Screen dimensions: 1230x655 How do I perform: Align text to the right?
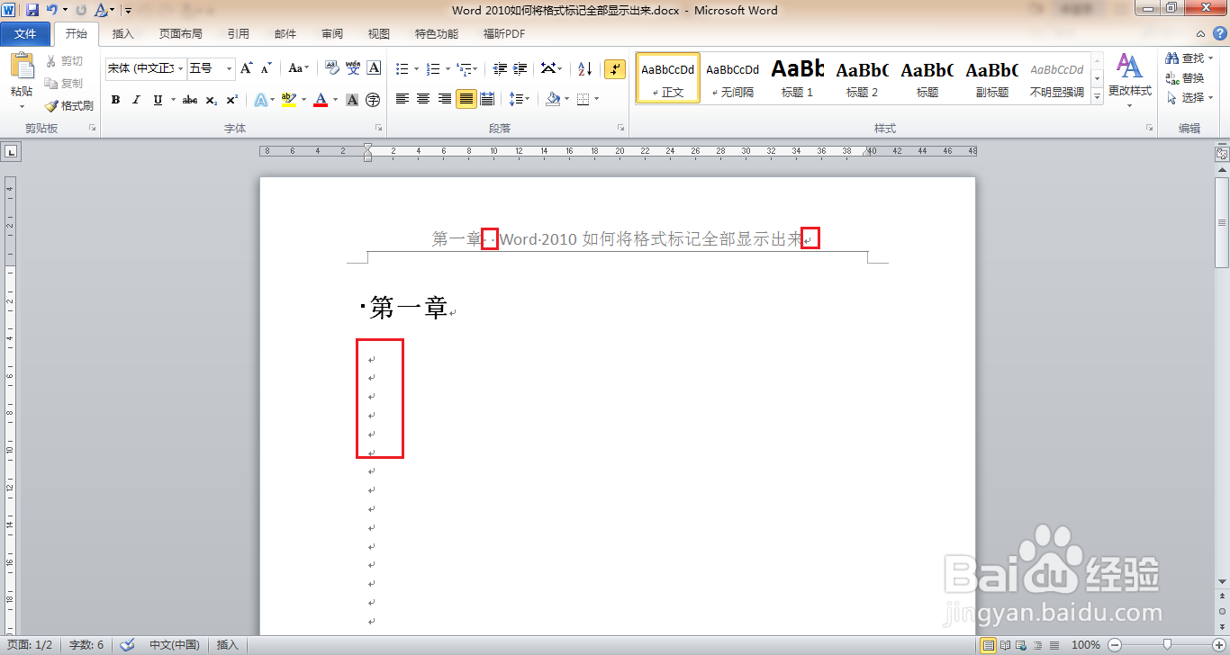coord(444,99)
